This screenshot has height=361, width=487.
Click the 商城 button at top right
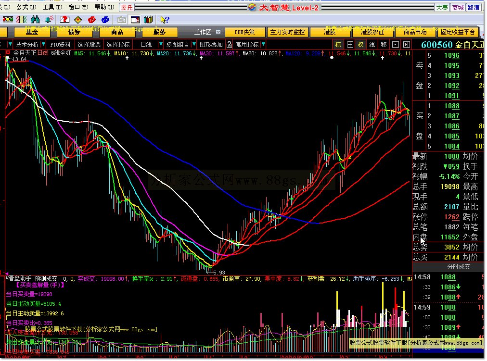[x=458, y=7]
